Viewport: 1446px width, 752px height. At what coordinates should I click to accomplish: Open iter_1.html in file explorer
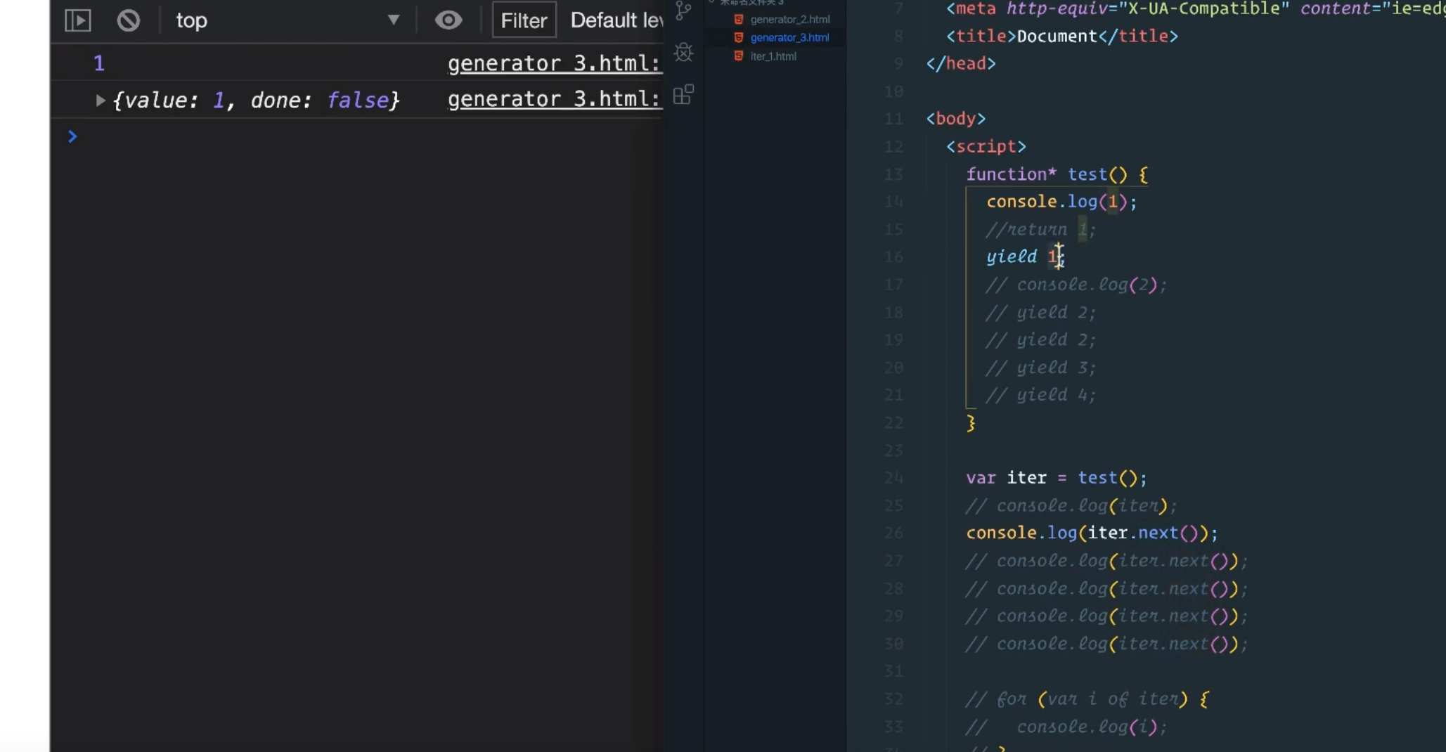coord(773,56)
